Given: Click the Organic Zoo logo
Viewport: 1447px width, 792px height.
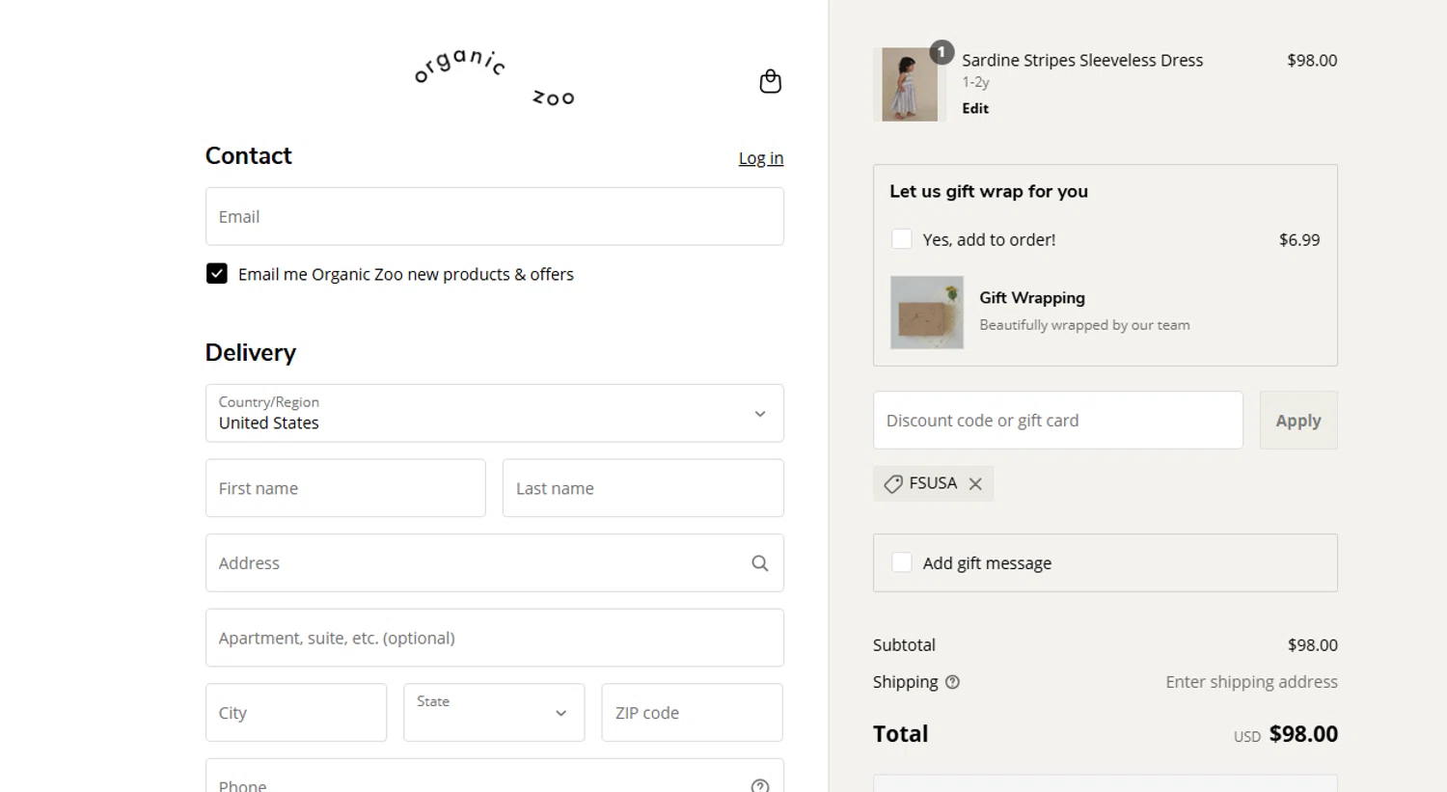Looking at the screenshot, I should click(x=495, y=78).
